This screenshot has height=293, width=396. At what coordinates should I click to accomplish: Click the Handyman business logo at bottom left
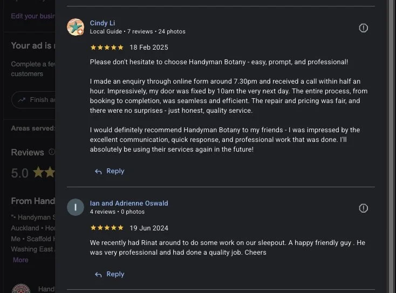click(x=21, y=289)
